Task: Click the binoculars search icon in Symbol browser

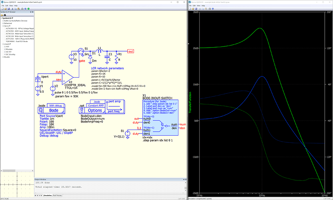Action: tap(5, 15)
